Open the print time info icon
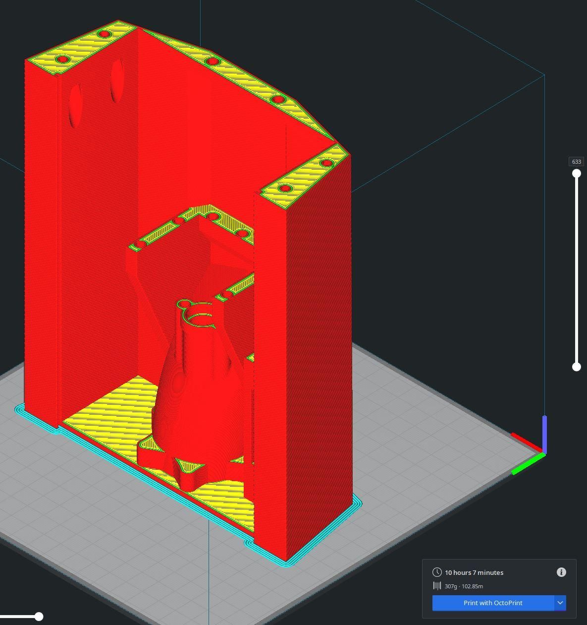This screenshot has height=625, width=587. pos(561,572)
